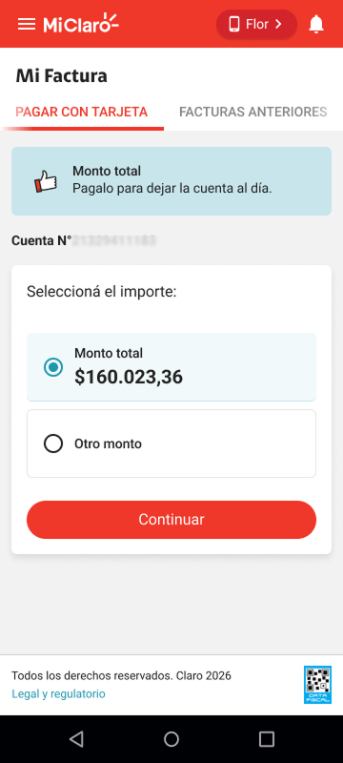Open notifications bell icon

[x=316, y=24]
